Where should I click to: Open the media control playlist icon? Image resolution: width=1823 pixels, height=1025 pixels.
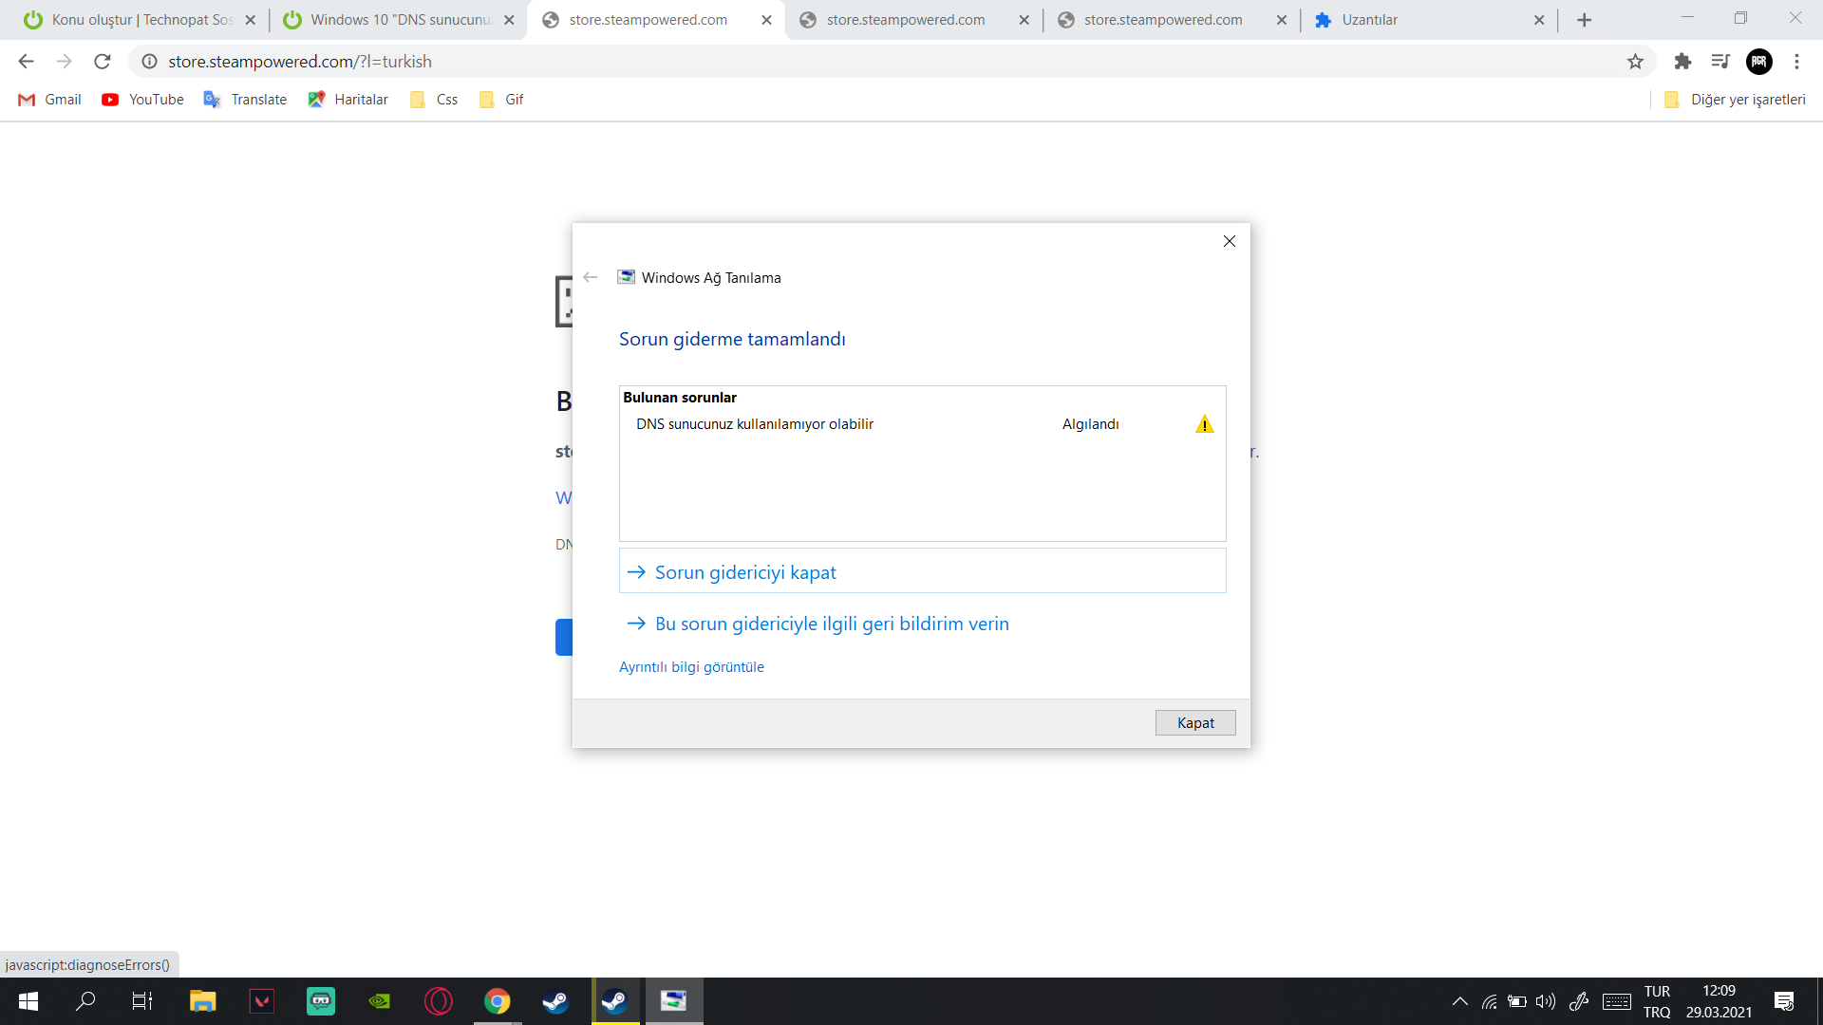[x=1720, y=62]
